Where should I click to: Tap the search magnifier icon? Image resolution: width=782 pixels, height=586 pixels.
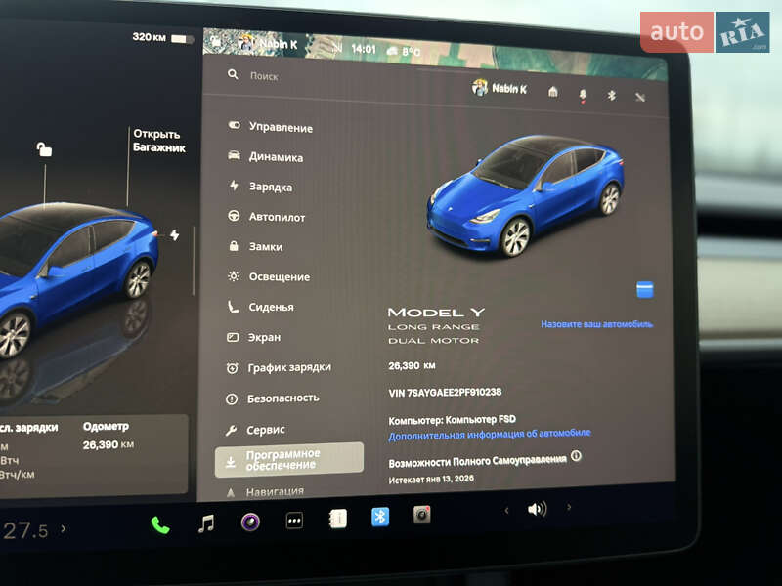(233, 74)
